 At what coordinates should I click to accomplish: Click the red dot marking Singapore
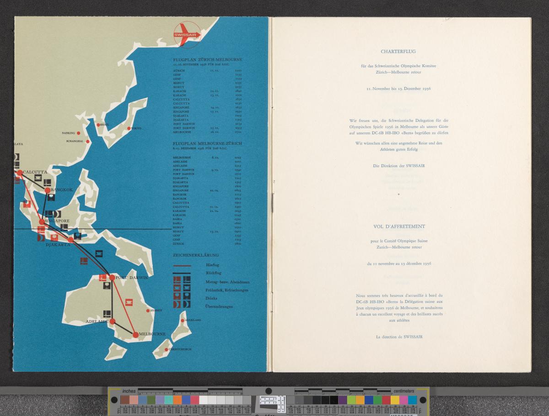[42, 221]
